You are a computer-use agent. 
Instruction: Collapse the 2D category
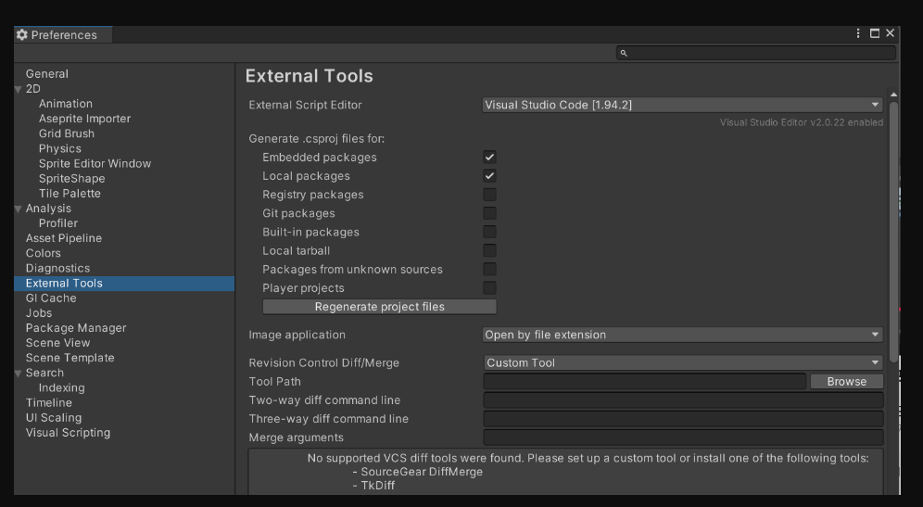[19, 89]
